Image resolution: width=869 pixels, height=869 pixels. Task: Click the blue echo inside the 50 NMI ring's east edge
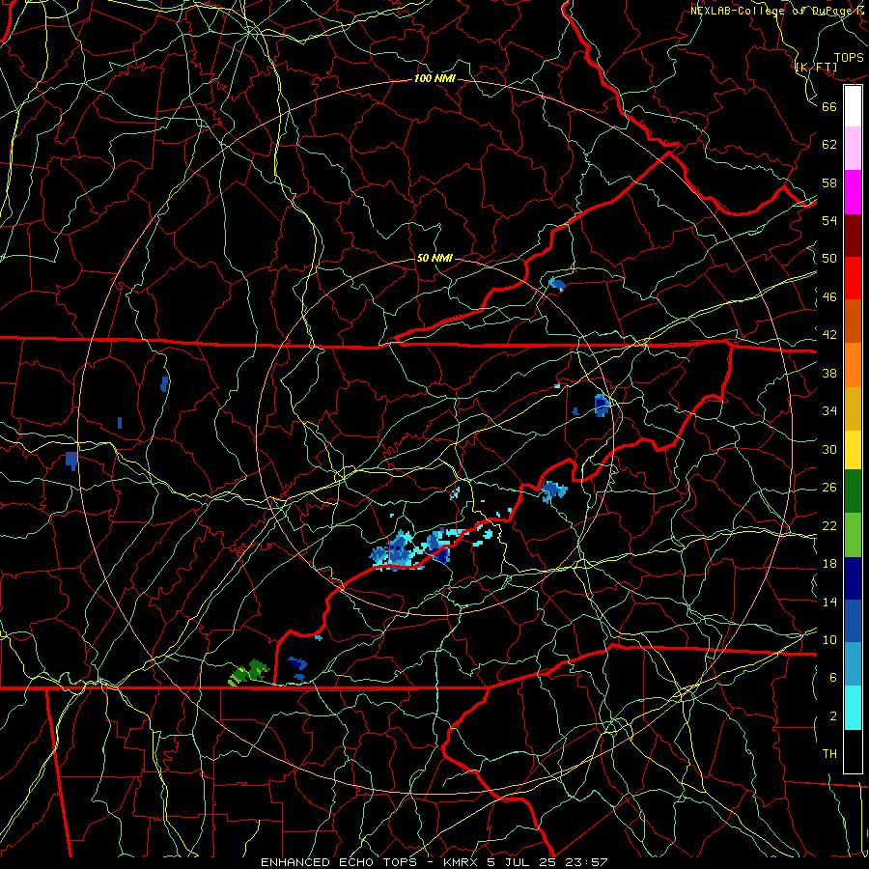tap(602, 406)
